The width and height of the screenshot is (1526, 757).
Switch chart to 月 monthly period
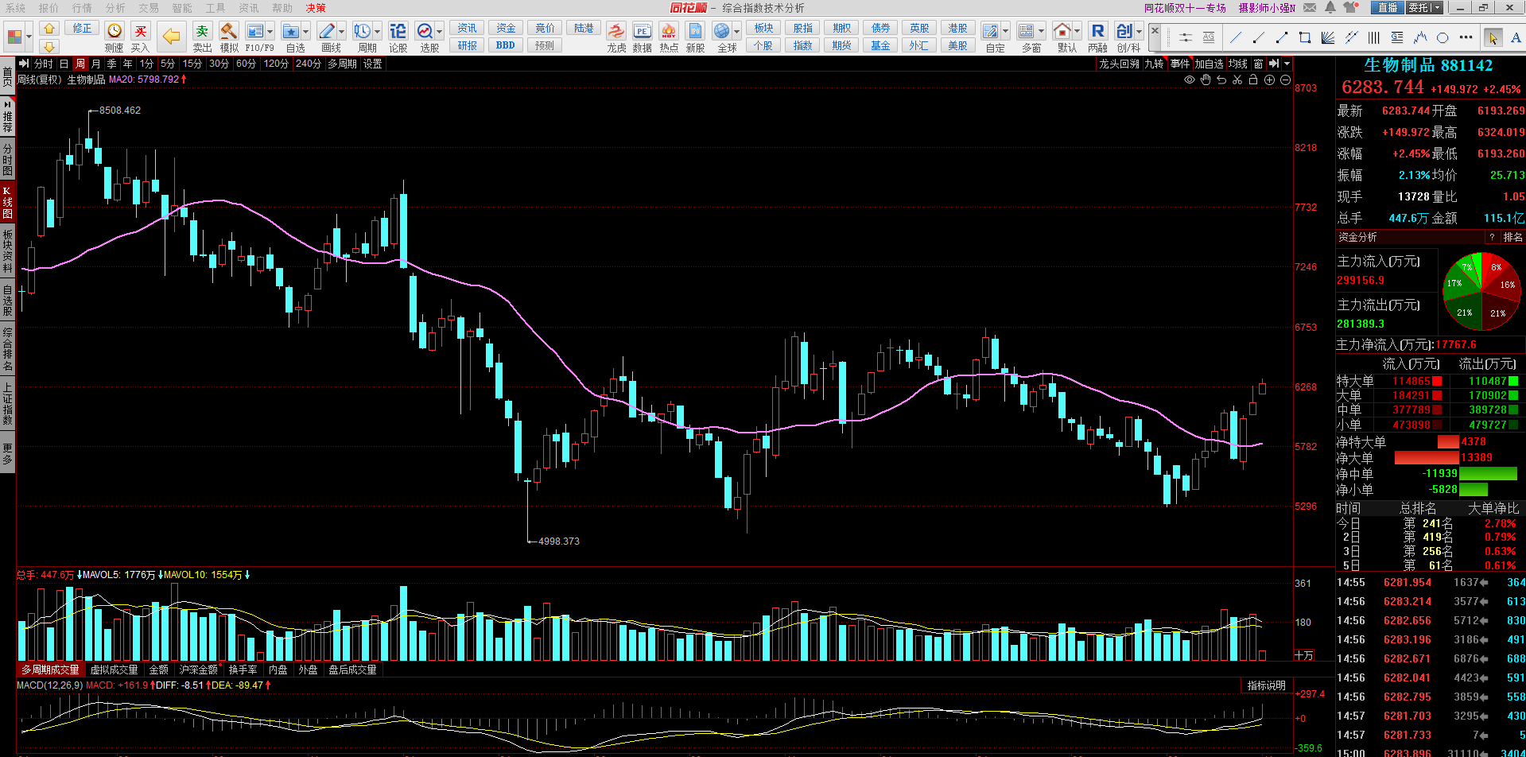click(95, 64)
